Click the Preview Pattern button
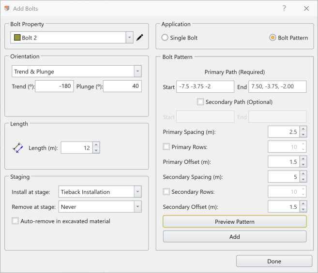This screenshot has width=318, height=273. pos(235,222)
